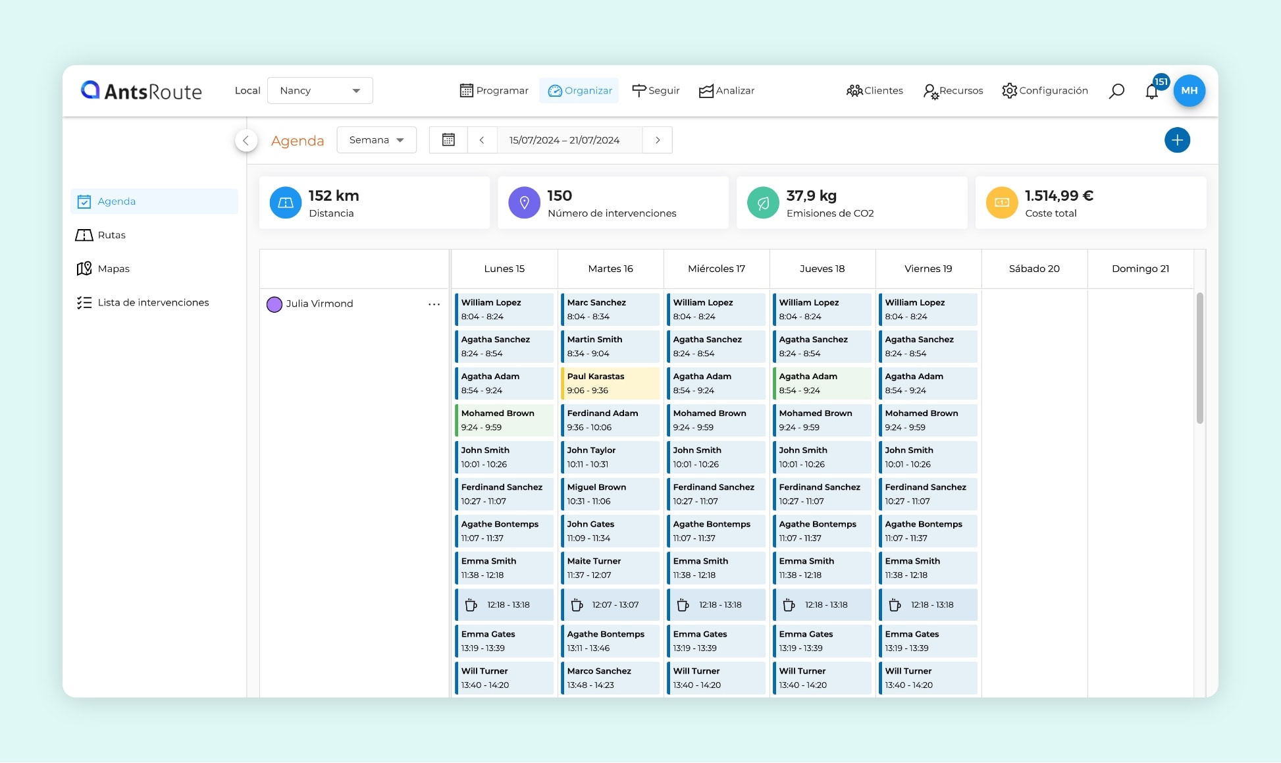This screenshot has height=763, width=1281.
Task: Open notifications bell with 151 badge
Action: pos(1152,92)
